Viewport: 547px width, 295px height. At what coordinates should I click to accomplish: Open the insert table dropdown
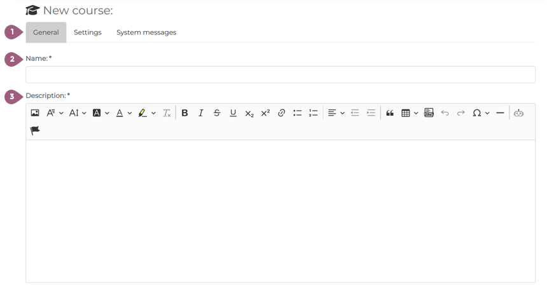coord(409,113)
